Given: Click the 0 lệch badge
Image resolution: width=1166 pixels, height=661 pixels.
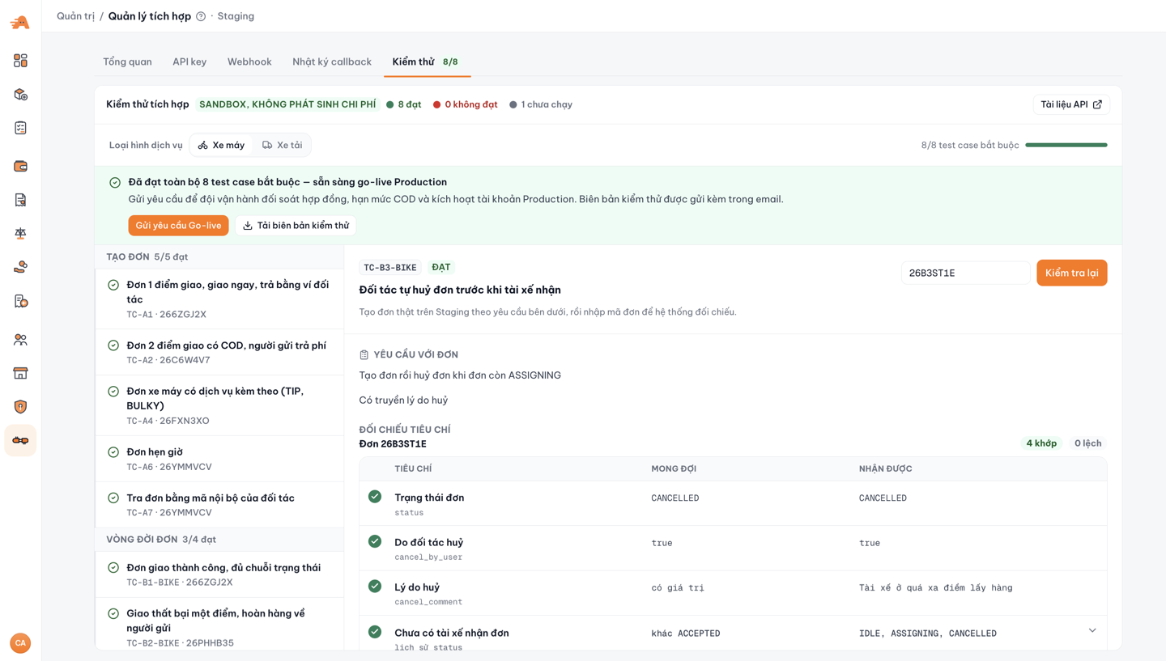Looking at the screenshot, I should 1087,443.
